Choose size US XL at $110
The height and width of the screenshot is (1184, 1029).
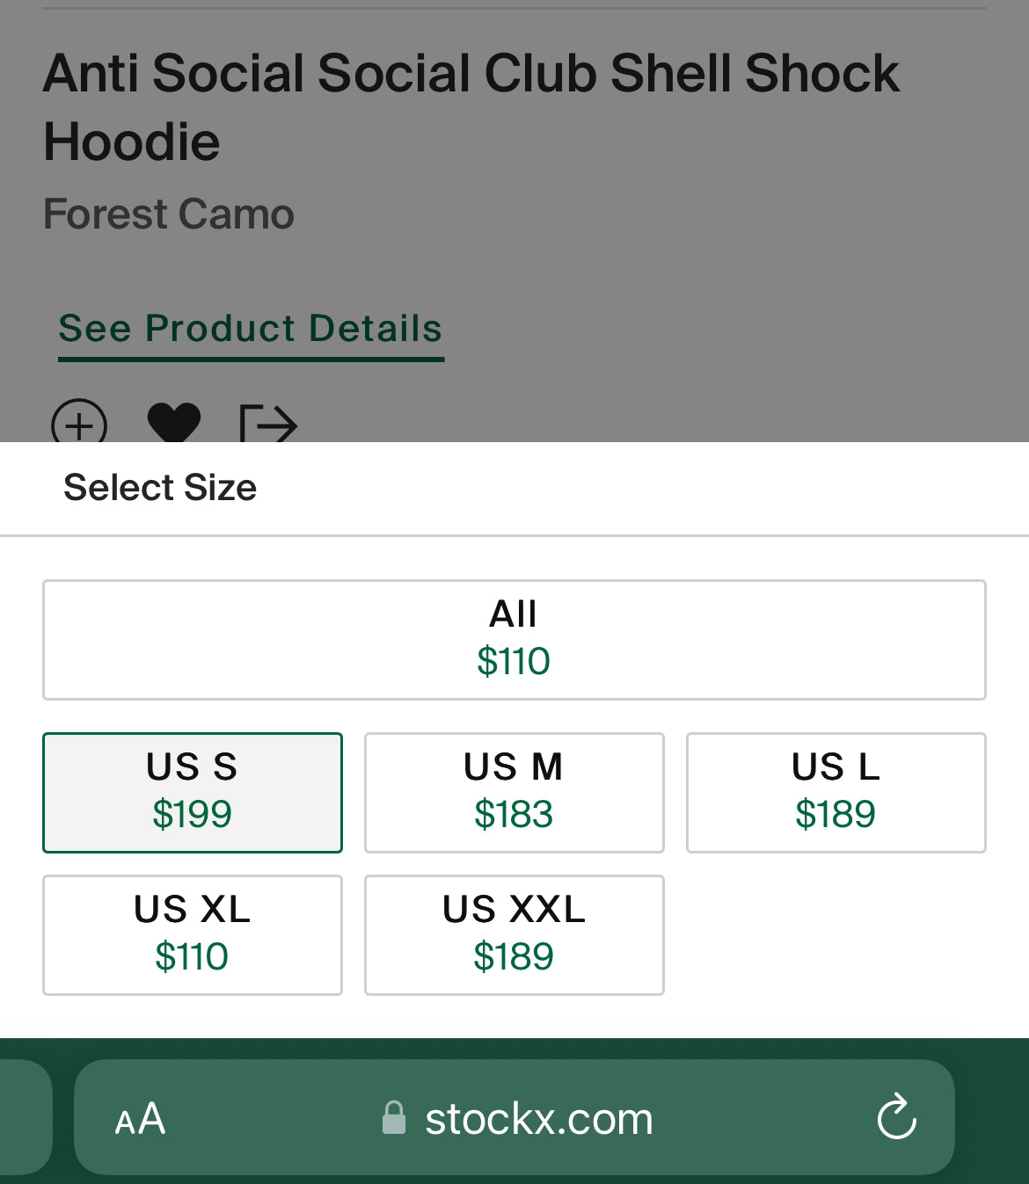(192, 934)
